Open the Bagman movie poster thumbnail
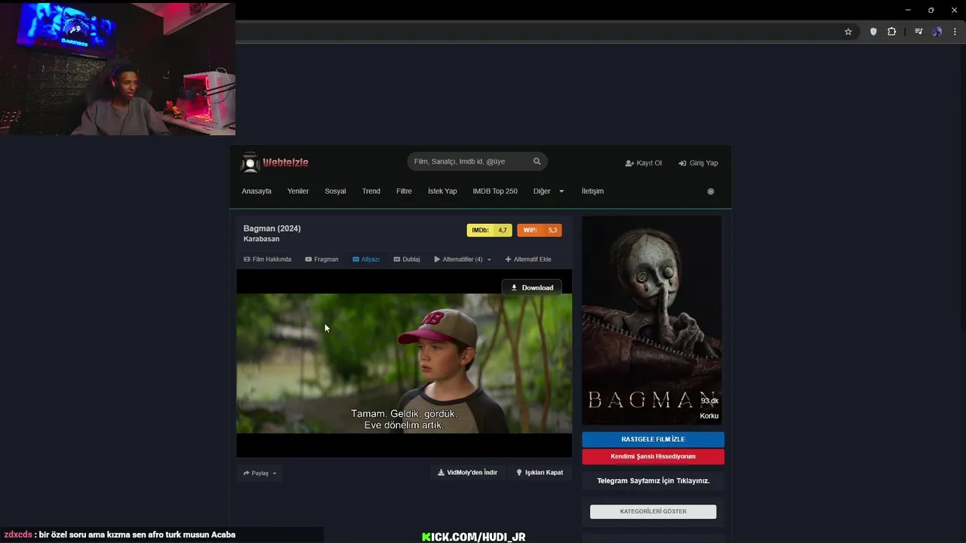 coord(652,321)
